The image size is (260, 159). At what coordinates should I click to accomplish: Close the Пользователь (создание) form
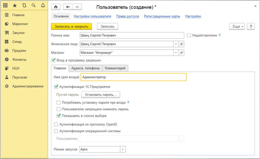click(x=255, y=6)
